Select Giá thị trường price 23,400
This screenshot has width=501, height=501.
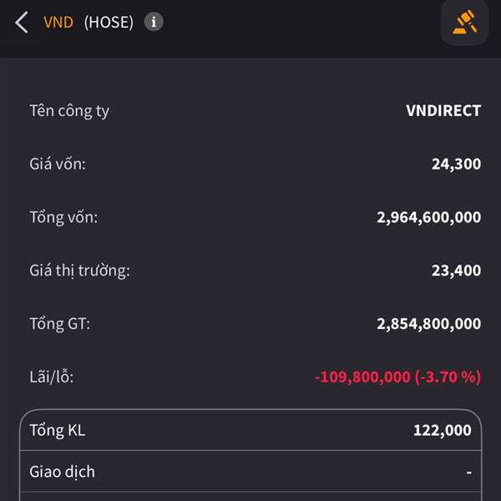pyautogui.click(x=456, y=271)
